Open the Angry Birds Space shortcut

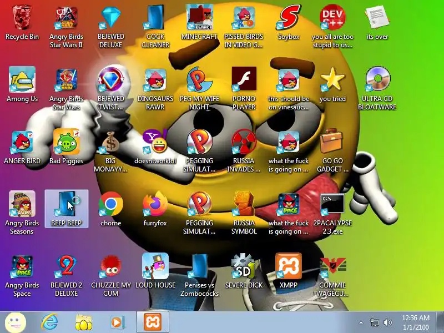22,275
